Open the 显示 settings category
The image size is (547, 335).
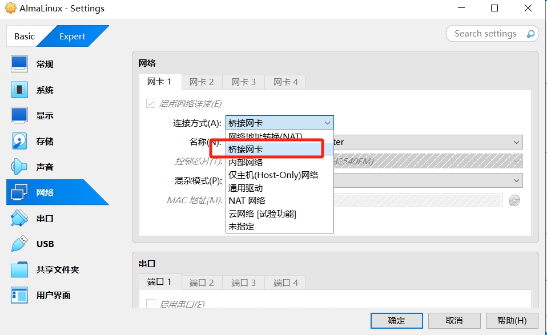click(45, 115)
